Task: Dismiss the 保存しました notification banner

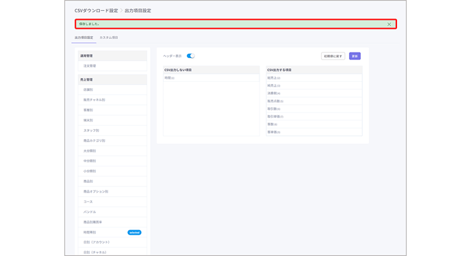Action: (x=389, y=25)
